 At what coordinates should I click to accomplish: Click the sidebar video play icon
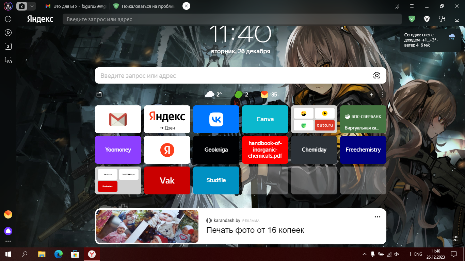[8, 33]
